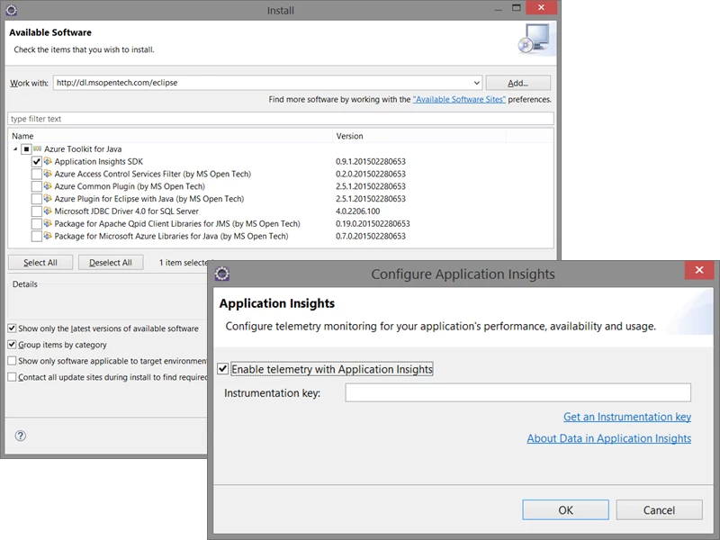Image resolution: width=720 pixels, height=540 pixels.
Task: Check Azure Plugin for Eclipse with Java checkbox
Action: click(x=36, y=199)
